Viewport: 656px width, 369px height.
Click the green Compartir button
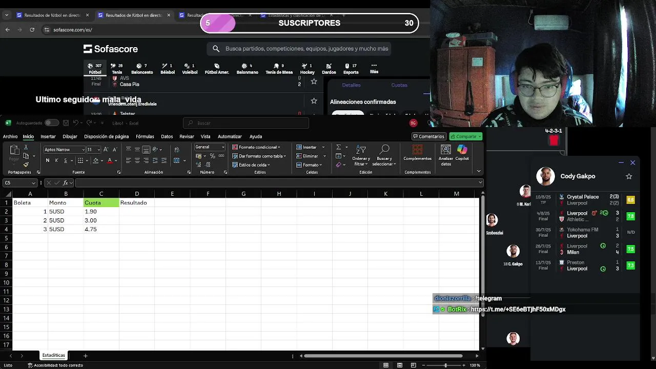[466, 136]
